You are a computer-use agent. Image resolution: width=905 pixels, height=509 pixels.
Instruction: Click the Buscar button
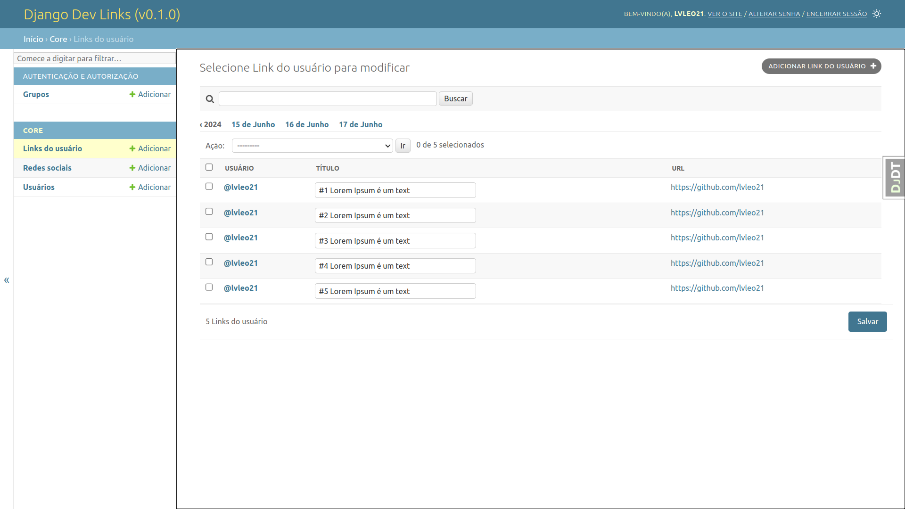[456, 98]
